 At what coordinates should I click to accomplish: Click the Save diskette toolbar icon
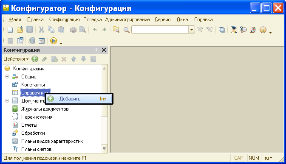30,30
